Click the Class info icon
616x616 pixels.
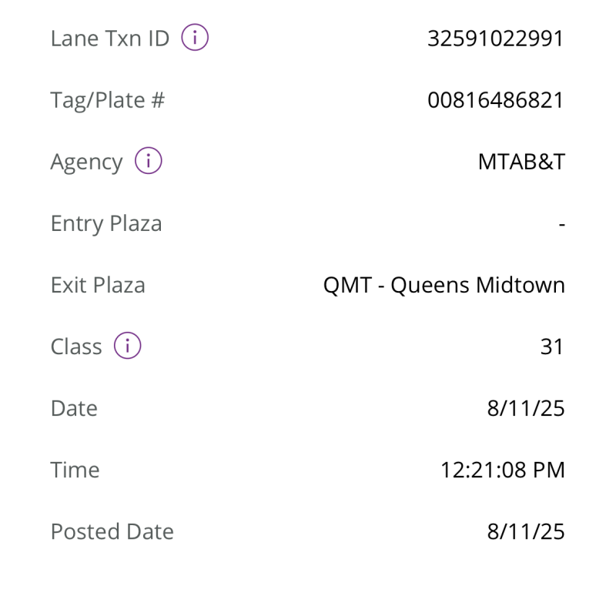[128, 346]
